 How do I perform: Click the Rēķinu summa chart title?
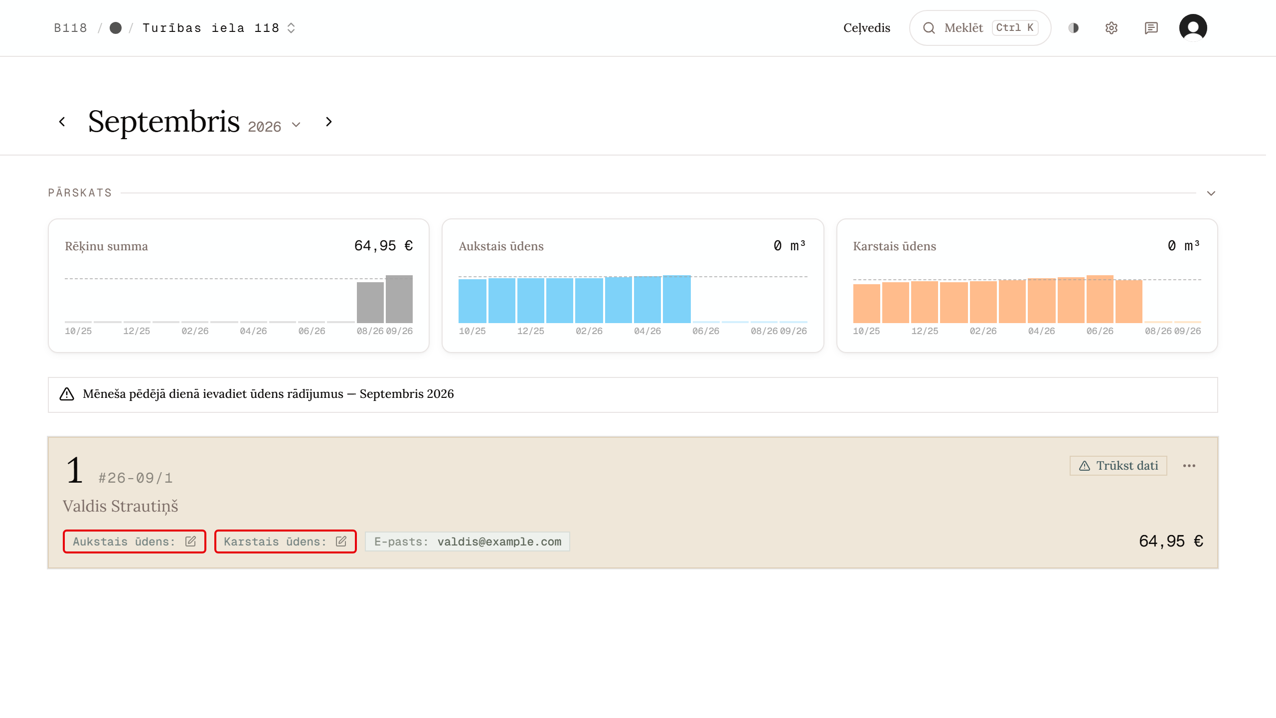point(106,246)
